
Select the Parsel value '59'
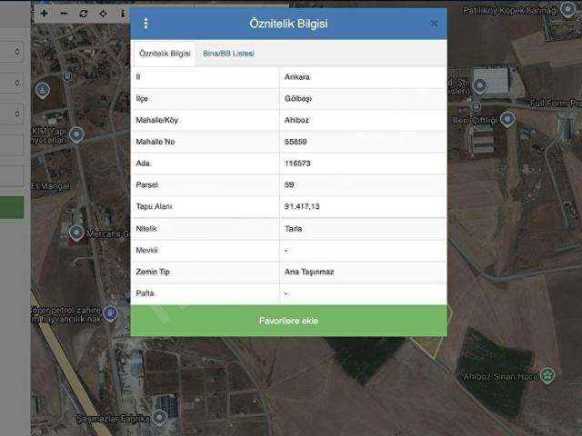289,184
